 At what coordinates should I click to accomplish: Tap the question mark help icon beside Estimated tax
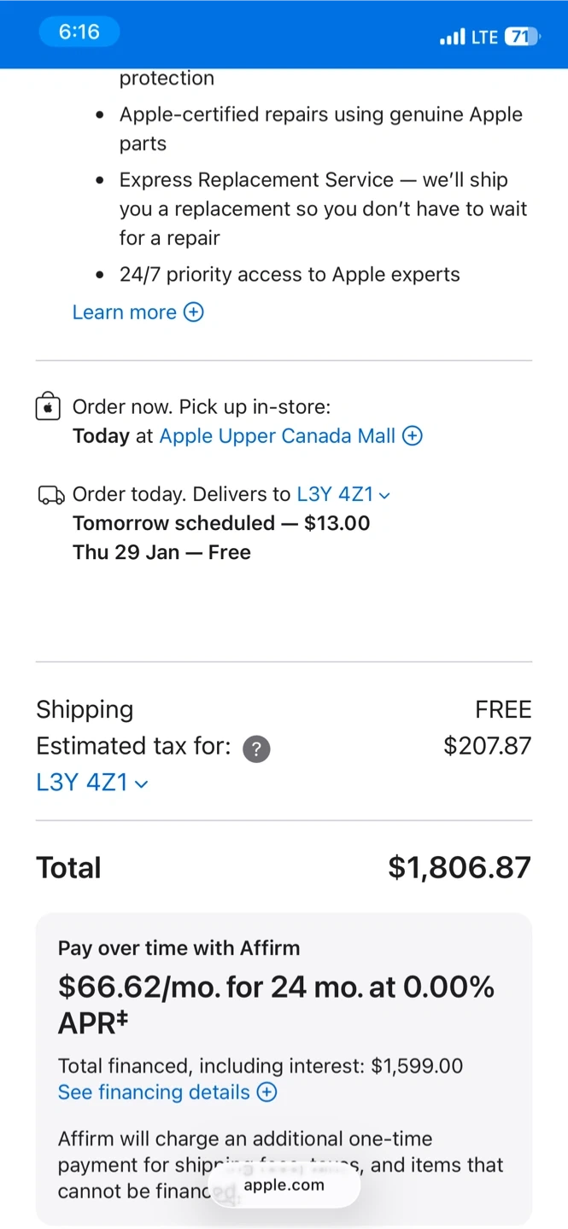pos(256,749)
